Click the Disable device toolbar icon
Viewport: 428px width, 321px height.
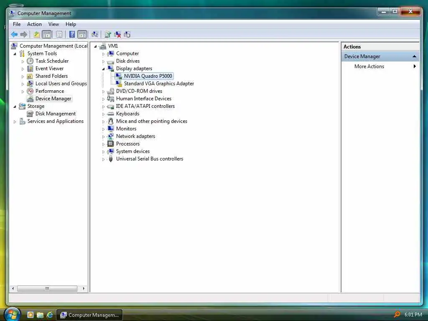point(127,34)
